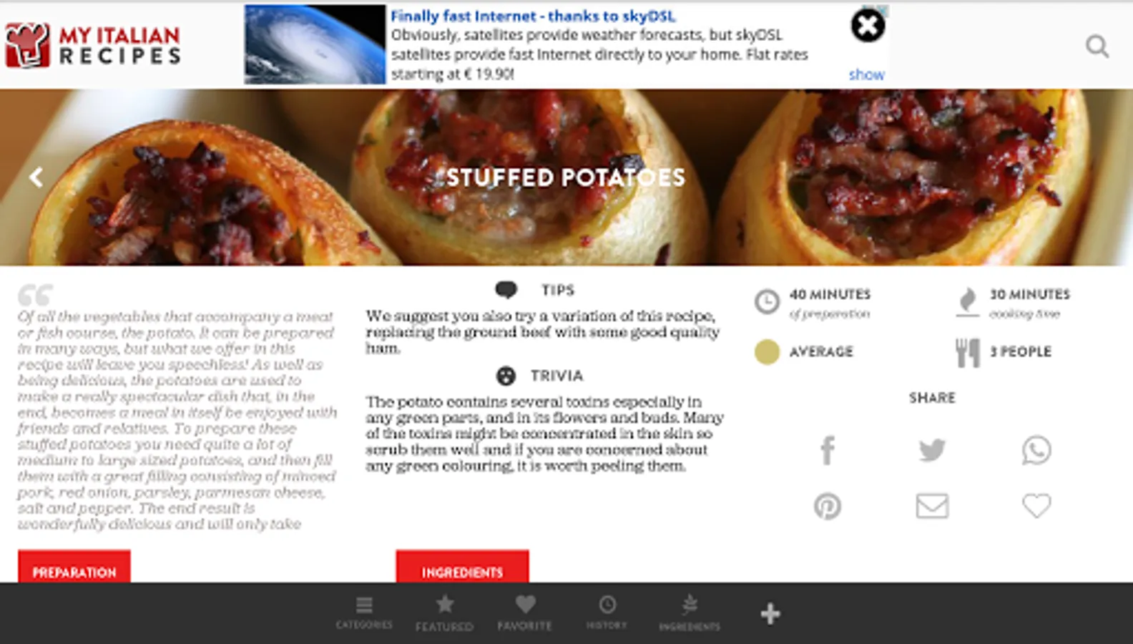
Task: Click the red Ingredients button
Action: pyautogui.click(x=462, y=566)
